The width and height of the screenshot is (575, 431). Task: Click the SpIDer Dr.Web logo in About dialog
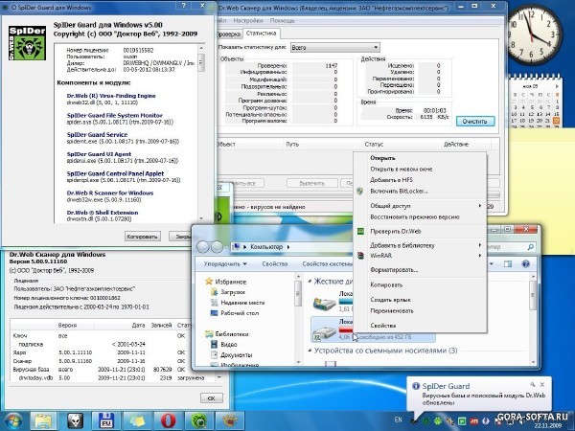pyautogui.click(x=27, y=43)
